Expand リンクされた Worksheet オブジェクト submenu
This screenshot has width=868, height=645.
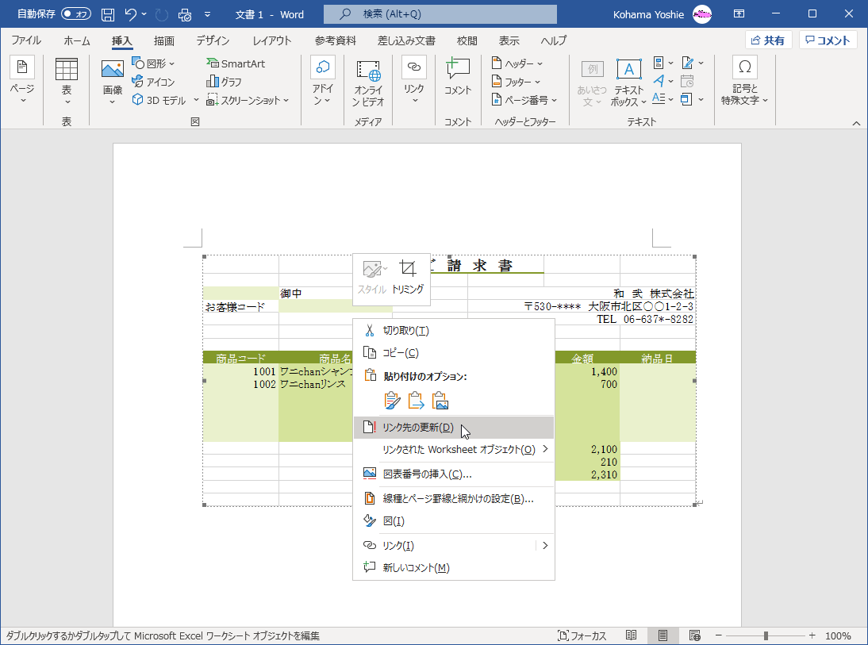[453, 449]
